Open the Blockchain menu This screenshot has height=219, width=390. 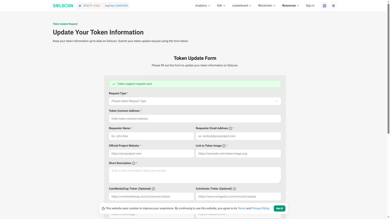267,6
